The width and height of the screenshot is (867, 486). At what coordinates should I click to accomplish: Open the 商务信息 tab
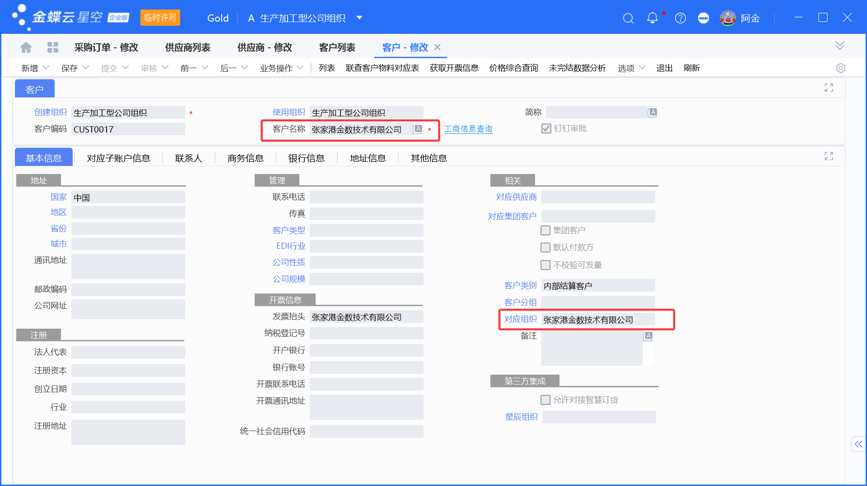tap(245, 158)
